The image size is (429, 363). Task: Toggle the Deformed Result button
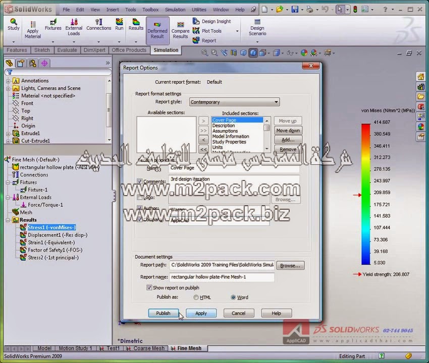pos(157,30)
